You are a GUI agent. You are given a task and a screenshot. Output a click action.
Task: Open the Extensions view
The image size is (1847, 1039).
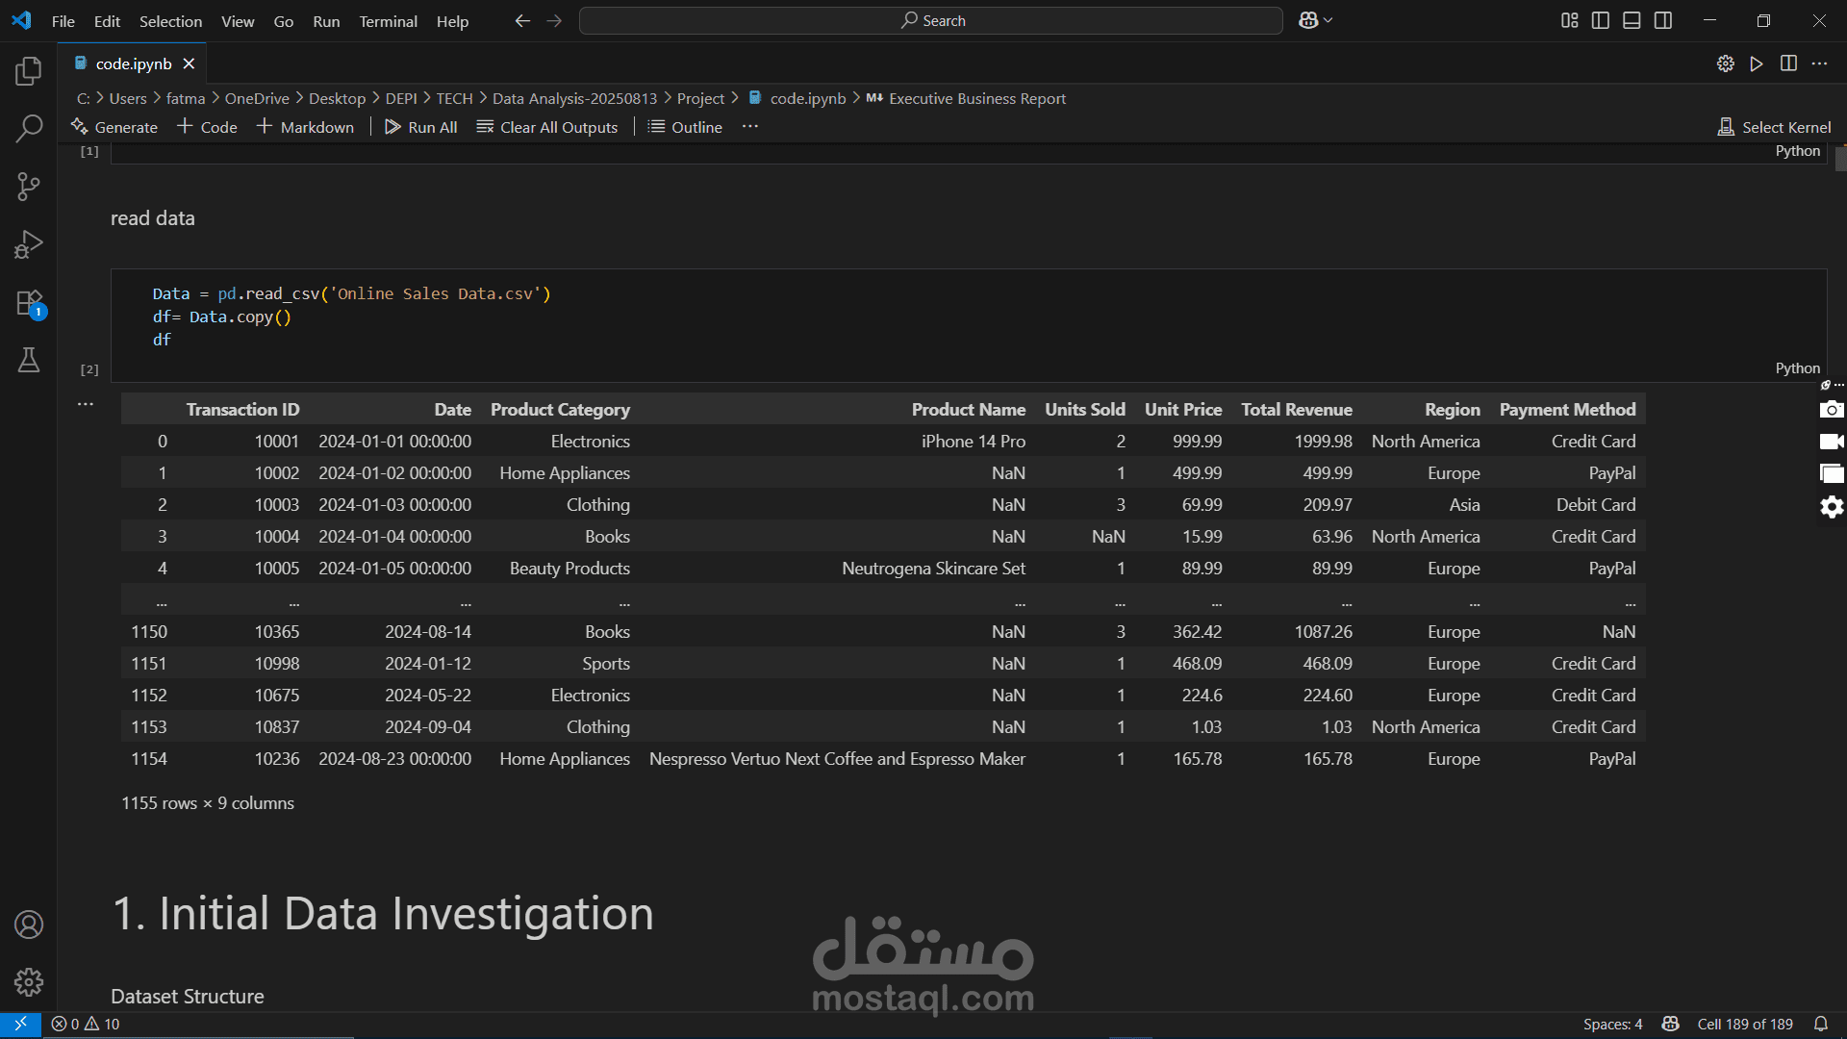[29, 303]
